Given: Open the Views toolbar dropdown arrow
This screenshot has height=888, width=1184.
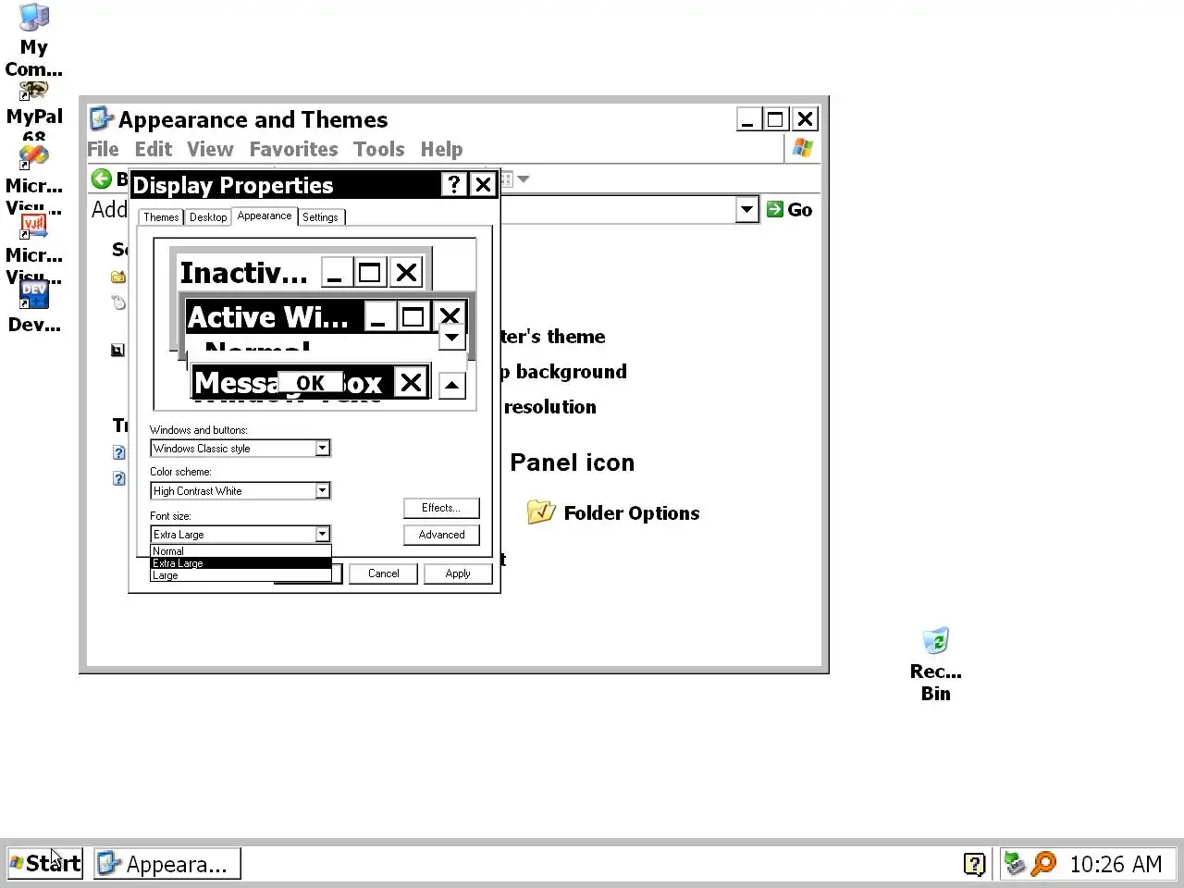Looking at the screenshot, I should click(x=524, y=179).
